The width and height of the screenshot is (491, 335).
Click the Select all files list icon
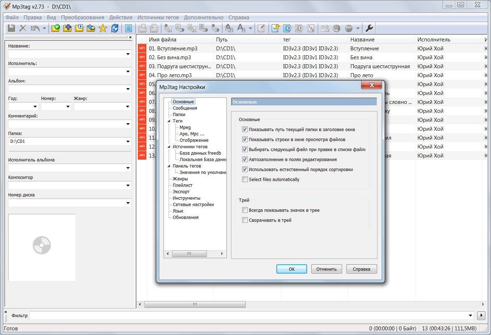point(129,28)
